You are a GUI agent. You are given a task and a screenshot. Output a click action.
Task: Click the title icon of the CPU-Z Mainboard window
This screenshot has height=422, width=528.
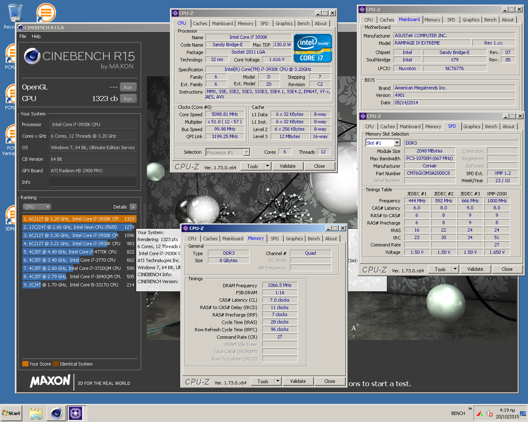pos(362,9)
